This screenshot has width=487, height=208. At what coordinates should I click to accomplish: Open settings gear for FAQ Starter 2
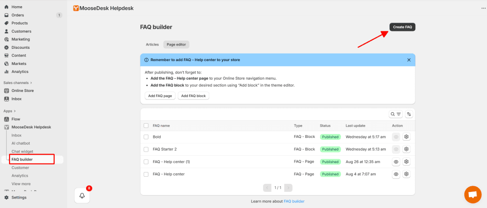[x=406, y=149]
